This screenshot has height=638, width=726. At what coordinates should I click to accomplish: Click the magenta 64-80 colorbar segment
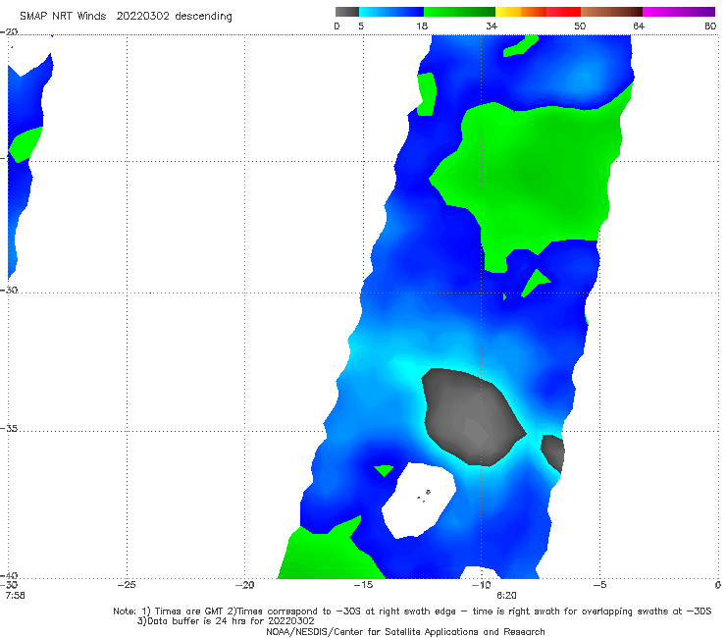click(x=679, y=12)
